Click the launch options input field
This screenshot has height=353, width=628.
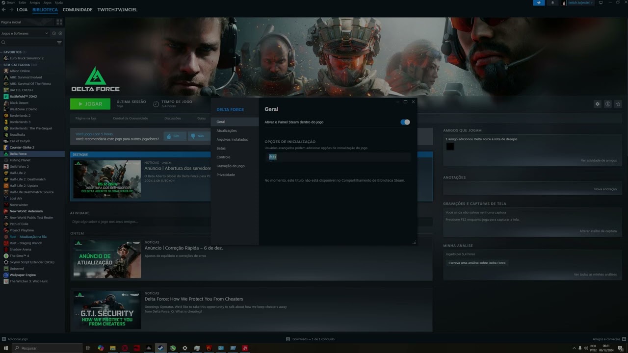(338, 157)
